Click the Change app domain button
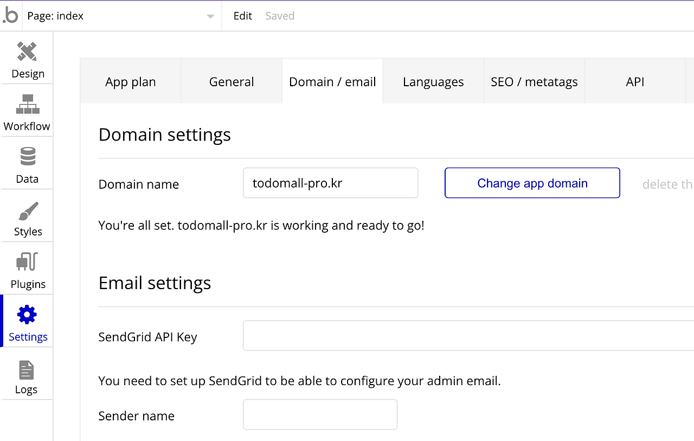The height and width of the screenshot is (441, 694). [x=532, y=183]
